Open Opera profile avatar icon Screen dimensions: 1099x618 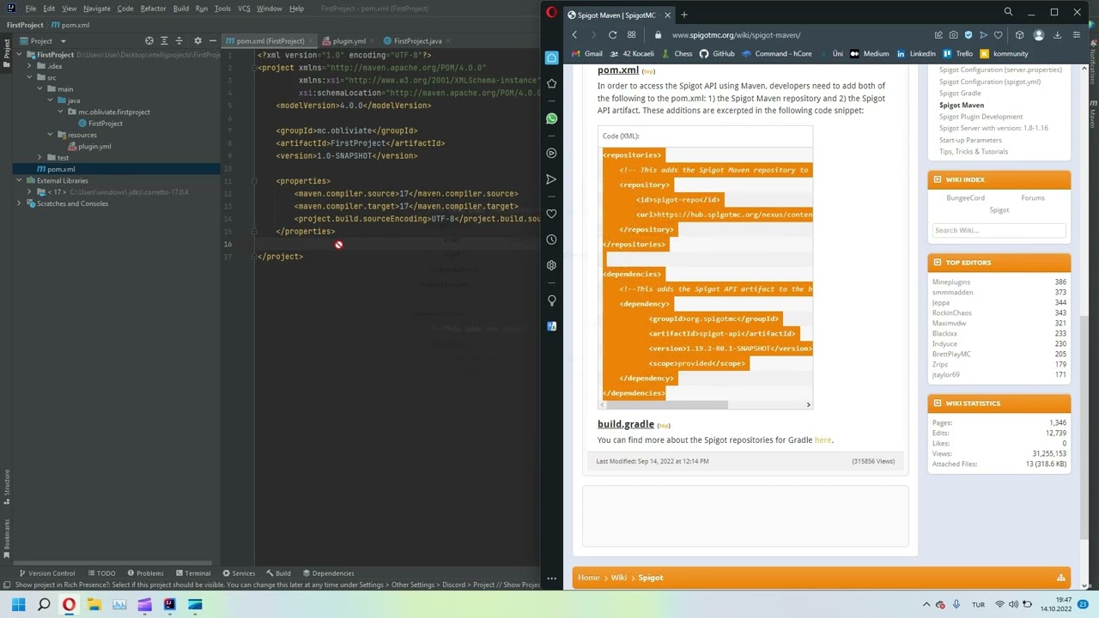[1038, 35]
